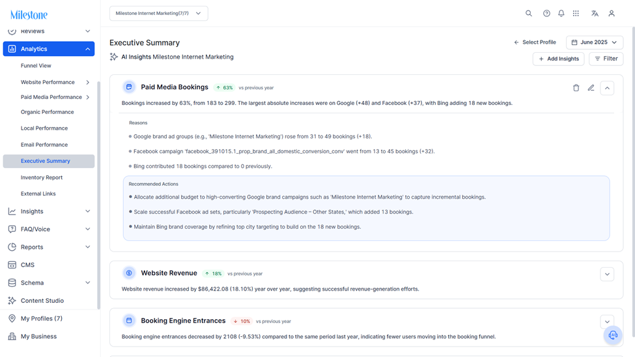Click the Content Studio sparkle icon
Viewport: 635px width, 357px height.
(x=12, y=300)
